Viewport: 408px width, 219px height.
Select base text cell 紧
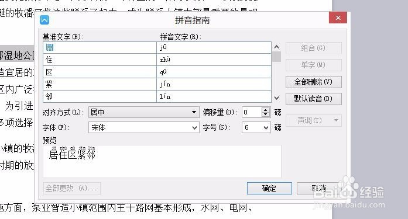pos(100,84)
